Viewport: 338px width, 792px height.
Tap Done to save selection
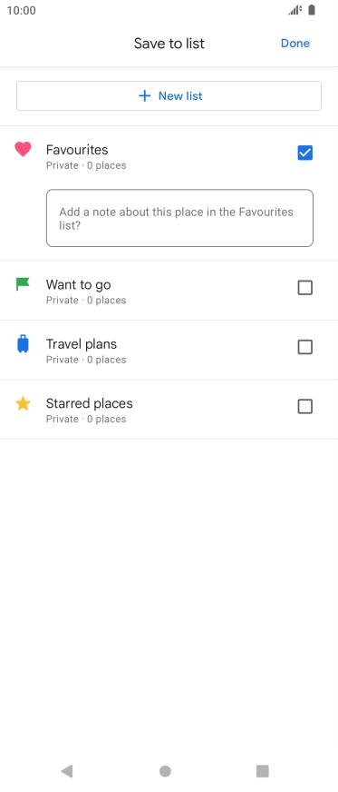[x=295, y=44]
